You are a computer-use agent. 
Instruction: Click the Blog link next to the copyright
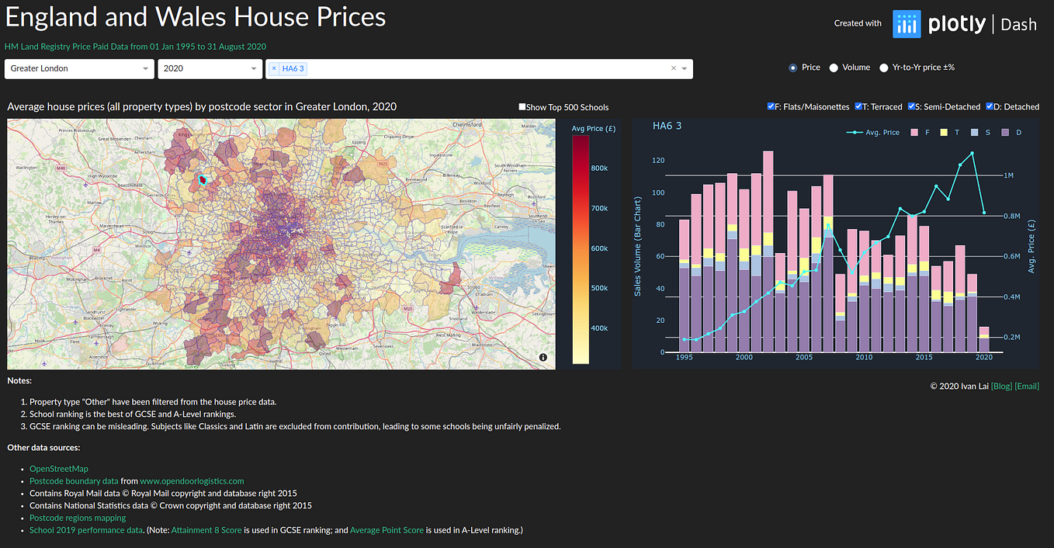pyautogui.click(x=1001, y=386)
